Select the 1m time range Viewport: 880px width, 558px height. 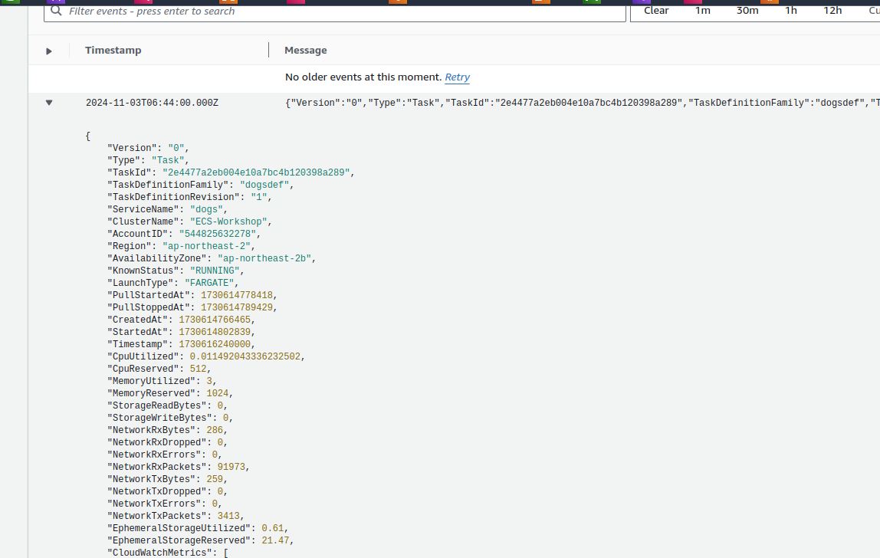point(702,11)
